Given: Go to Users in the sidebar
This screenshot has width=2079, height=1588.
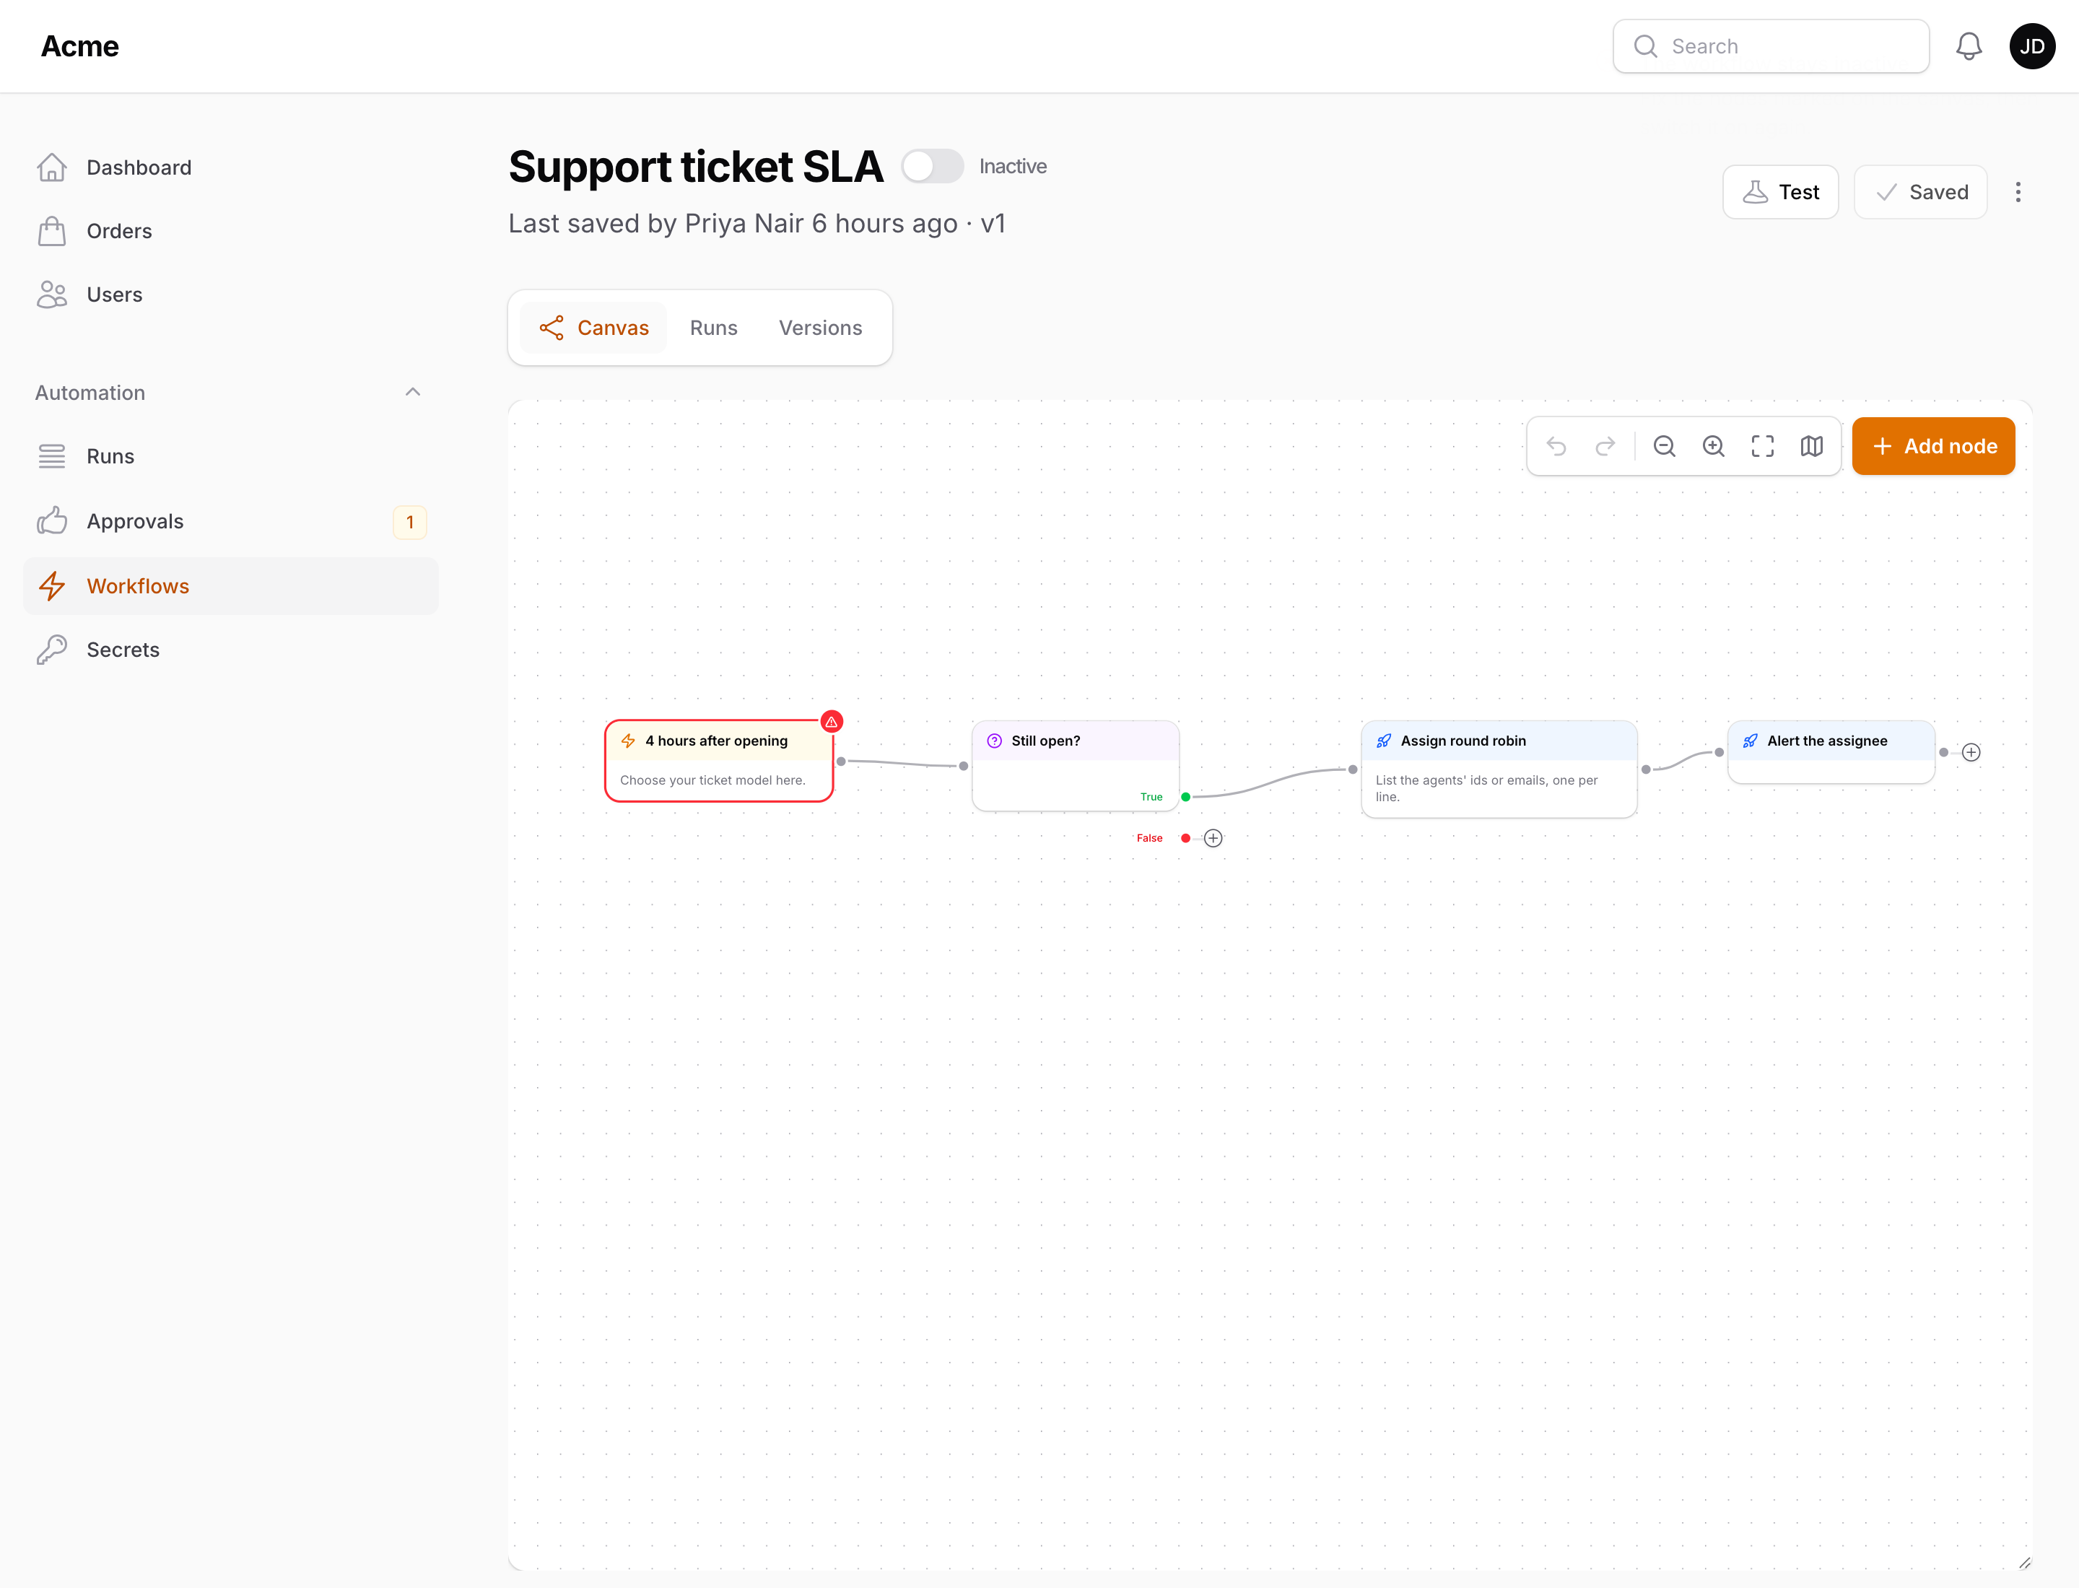Looking at the screenshot, I should point(231,295).
